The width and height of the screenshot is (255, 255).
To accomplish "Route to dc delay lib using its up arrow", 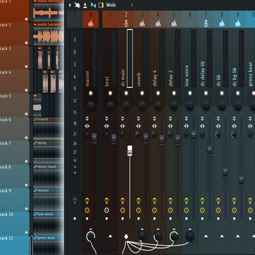I will (206, 237).
